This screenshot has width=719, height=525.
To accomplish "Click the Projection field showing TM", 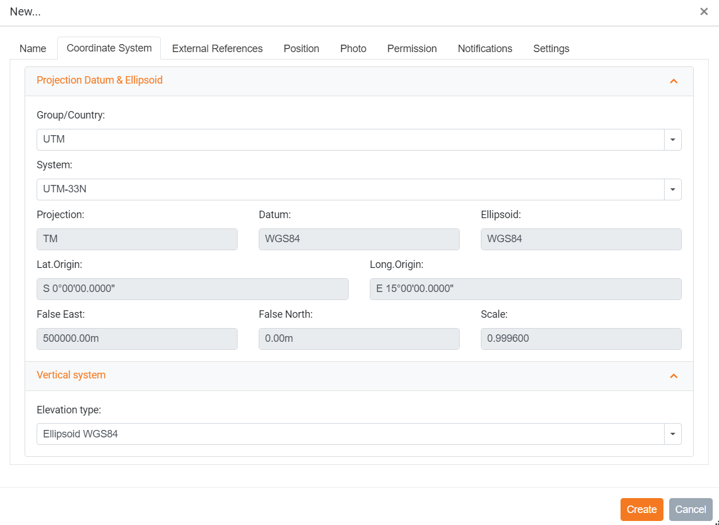I will tap(137, 239).
